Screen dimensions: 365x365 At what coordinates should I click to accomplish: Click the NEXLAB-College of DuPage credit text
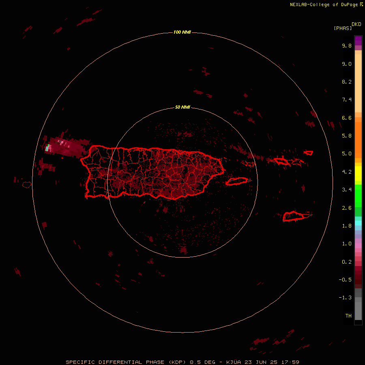point(324,4)
